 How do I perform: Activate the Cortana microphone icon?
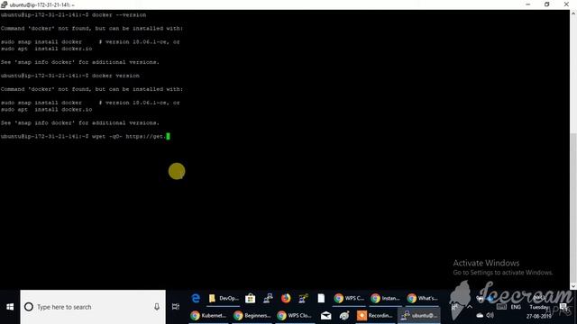click(x=157, y=307)
